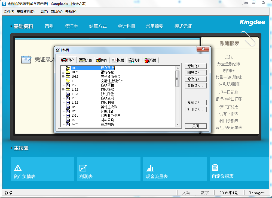Click scroll up arrow in account list
The height and width of the screenshot is (198, 272).
(178, 68)
